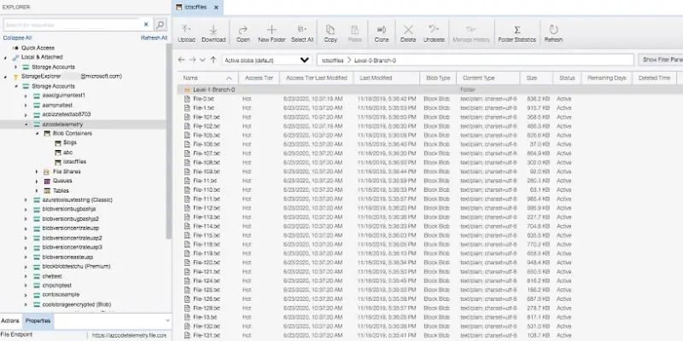The height and width of the screenshot is (341, 683).
Task: Open Folder Statistics from toolbar
Action: tap(517, 33)
